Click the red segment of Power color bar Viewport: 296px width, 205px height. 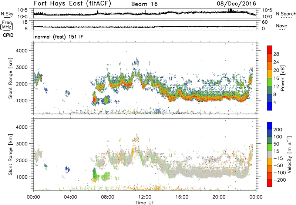[270, 50]
